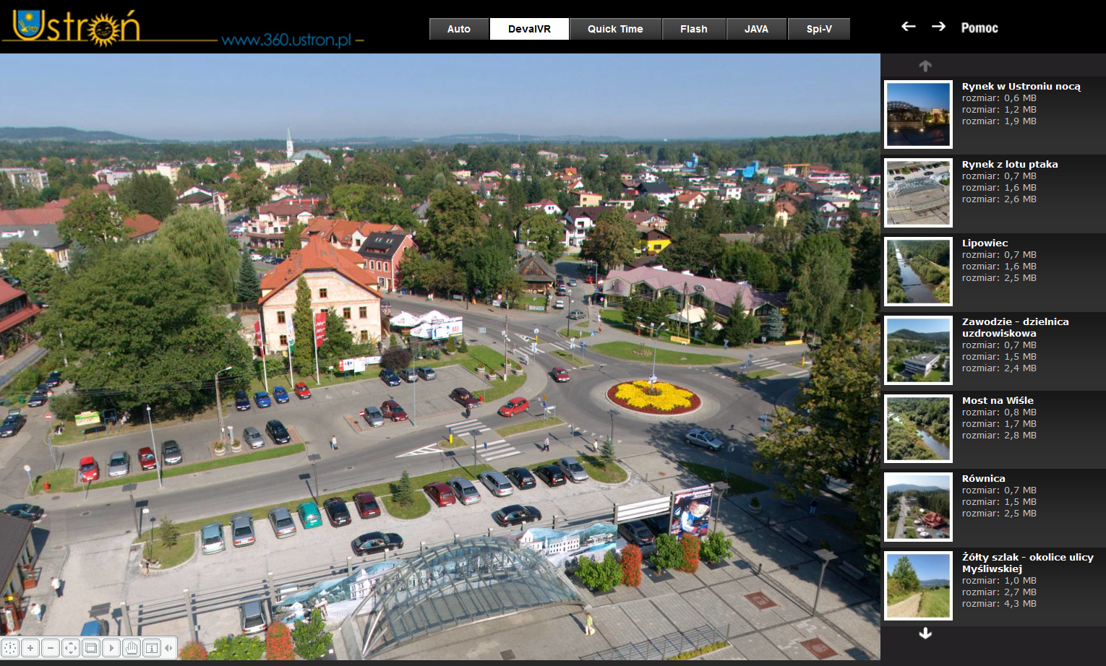
Task: Click the yellow flower roundabout in panorama
Action: [x=653, y=397]
